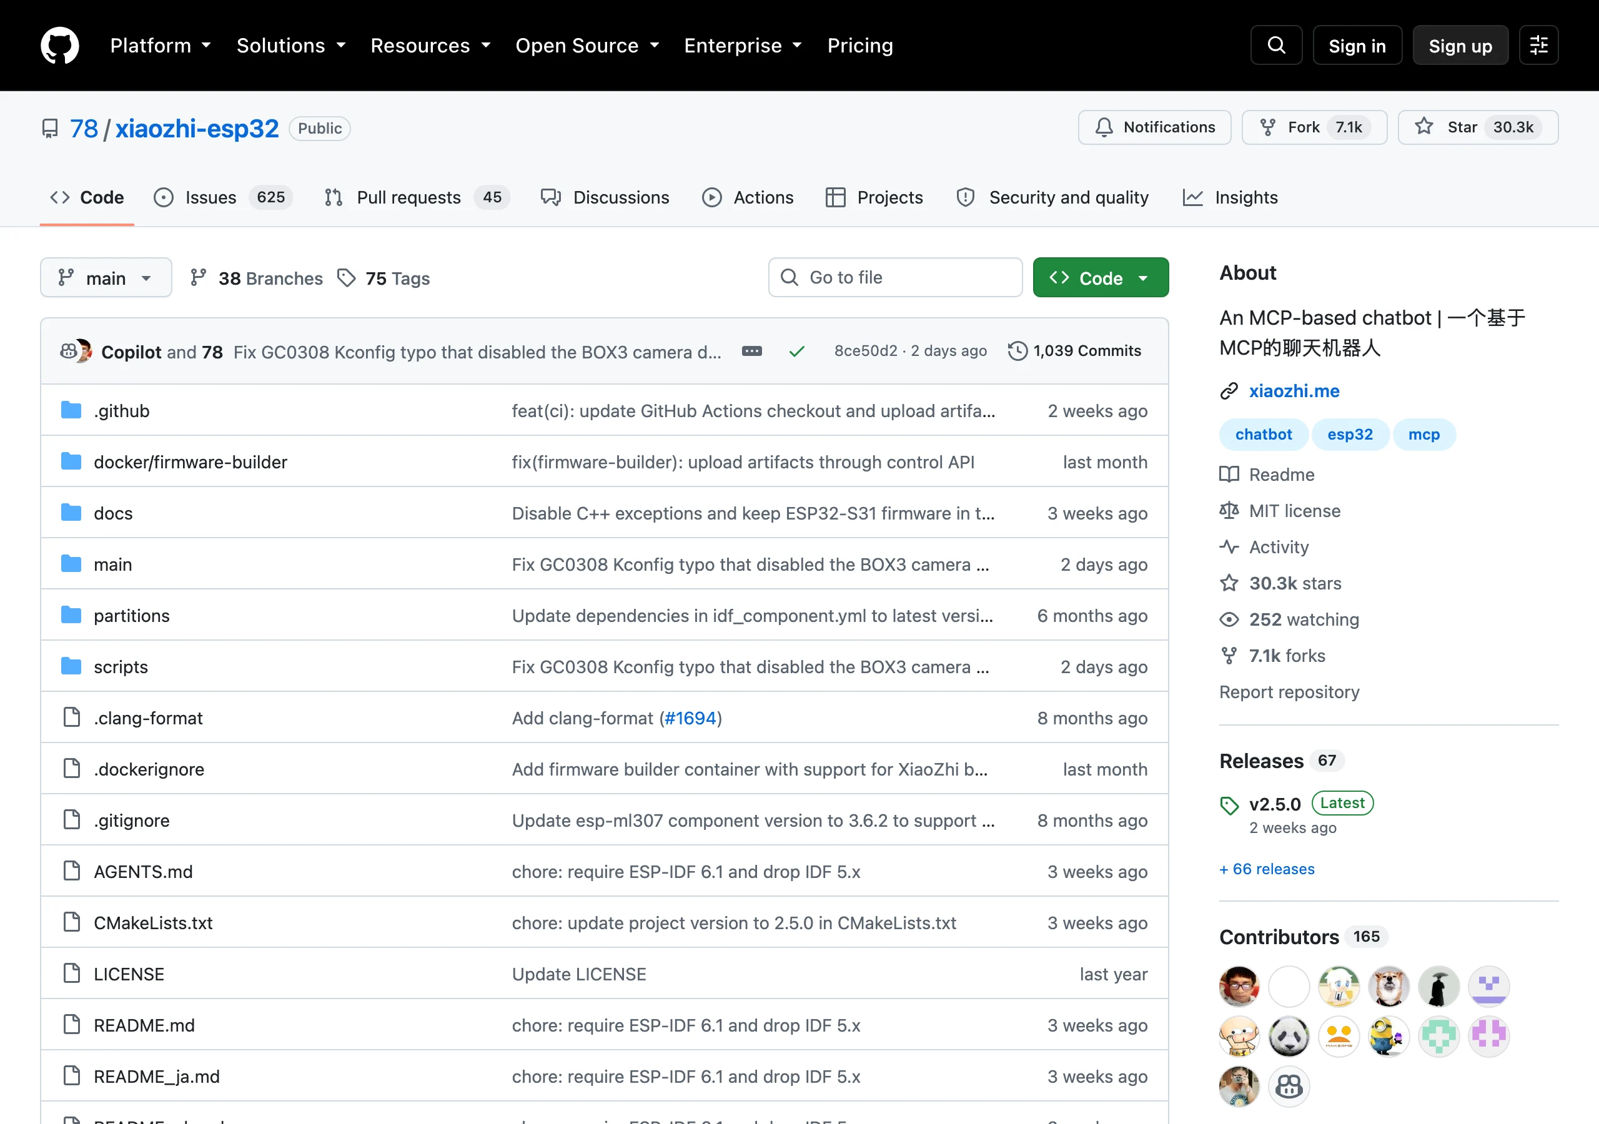Image resolution: width=1599 pixels, height=1124 pixels.
Task: Click the mcp topic tag
Action: [x=1423, y=435]
